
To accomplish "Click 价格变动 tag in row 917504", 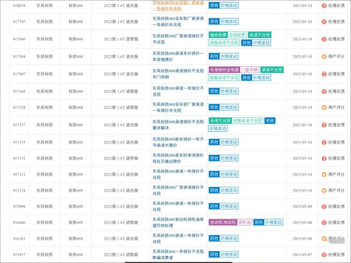I will pyautogui.click(x=229, y=56).
